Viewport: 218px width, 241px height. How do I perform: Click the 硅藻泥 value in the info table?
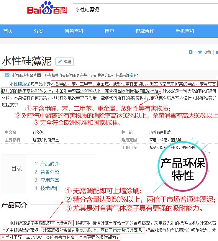38,132
